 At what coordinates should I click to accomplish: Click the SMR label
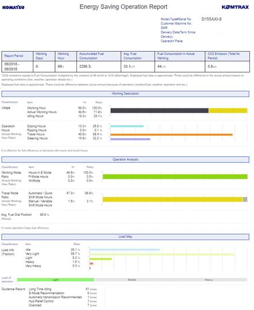(164, 28)
